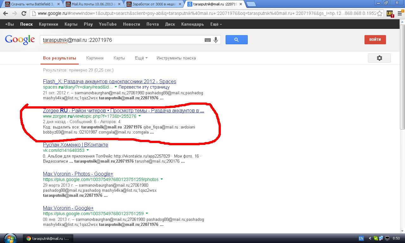The image size is (405, 243).
Task: Click the Windows Start orb
Action: 10,238
